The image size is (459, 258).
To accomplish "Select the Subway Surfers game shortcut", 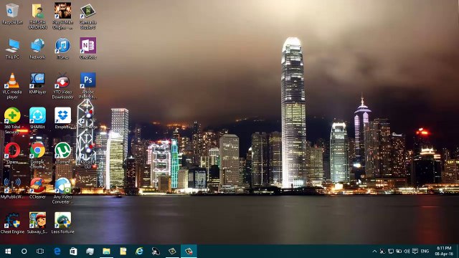I will [37, 223].
